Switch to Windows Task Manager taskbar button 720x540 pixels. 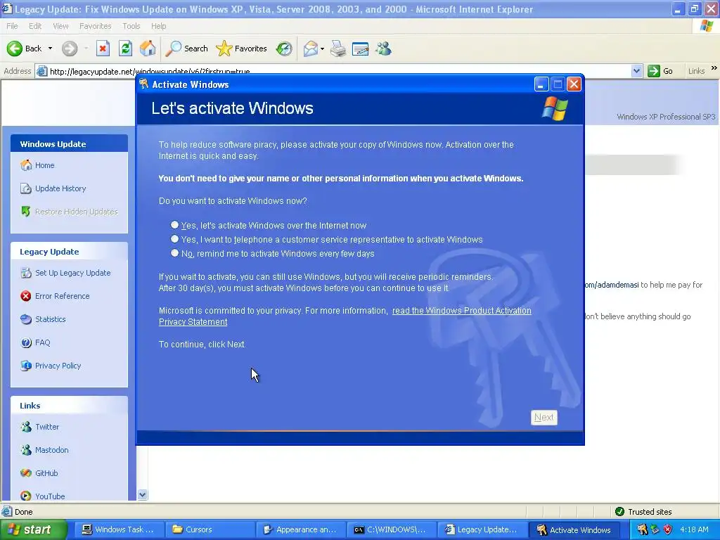118,529
